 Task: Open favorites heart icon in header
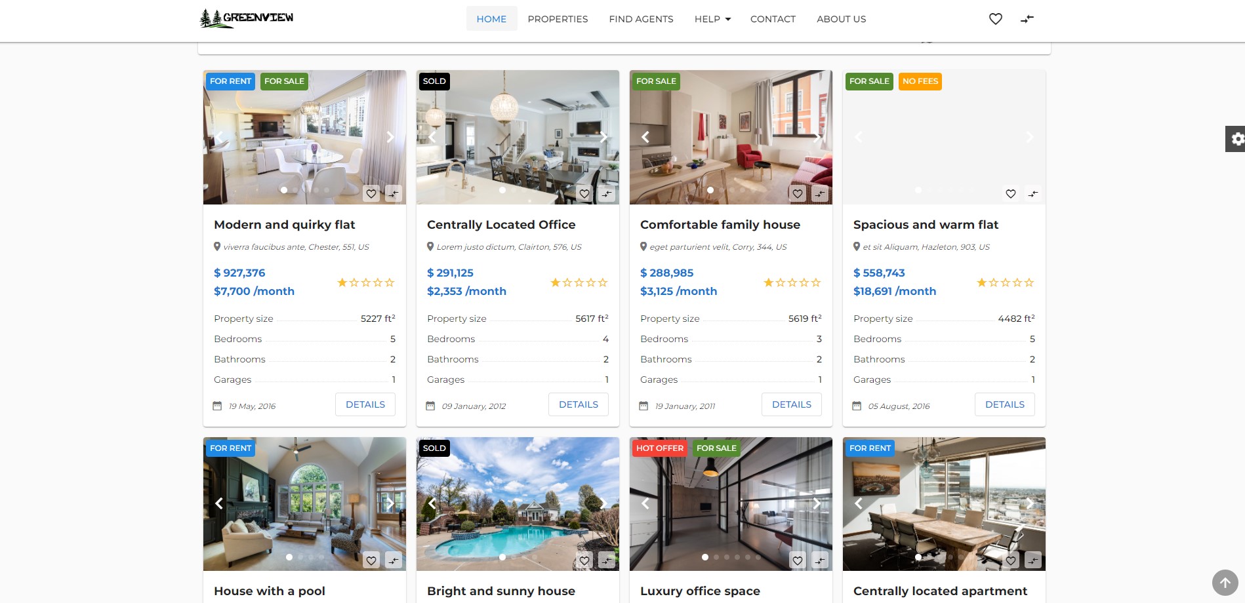click(x=995, y=19)
